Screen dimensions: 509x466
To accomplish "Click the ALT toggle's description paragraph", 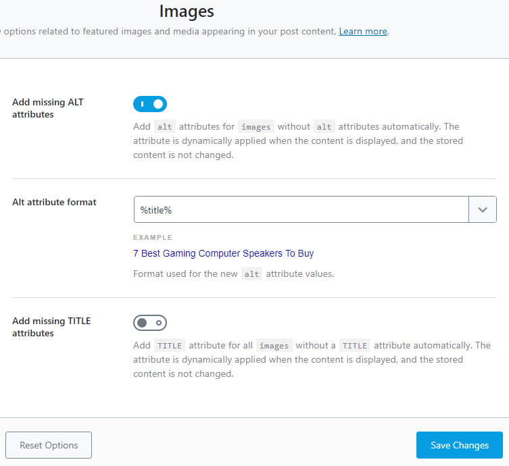I will (297, 140).
